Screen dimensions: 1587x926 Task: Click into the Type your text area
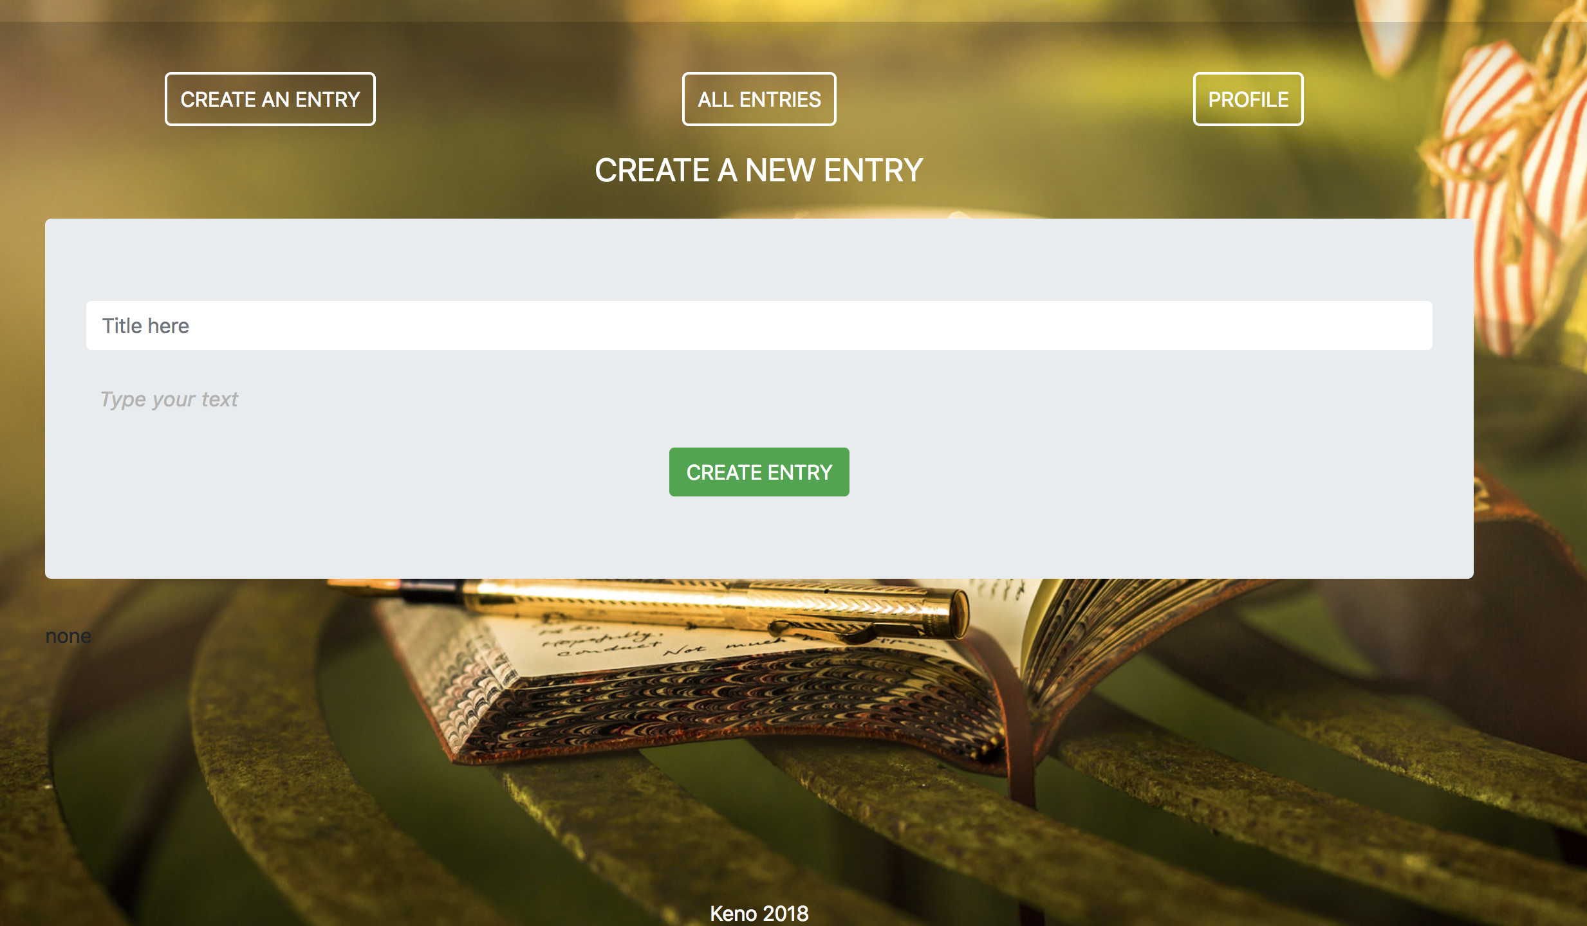coord(759,399)
